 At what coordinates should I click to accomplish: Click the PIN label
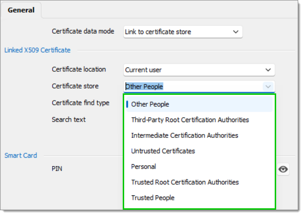(x=57, y=169)
